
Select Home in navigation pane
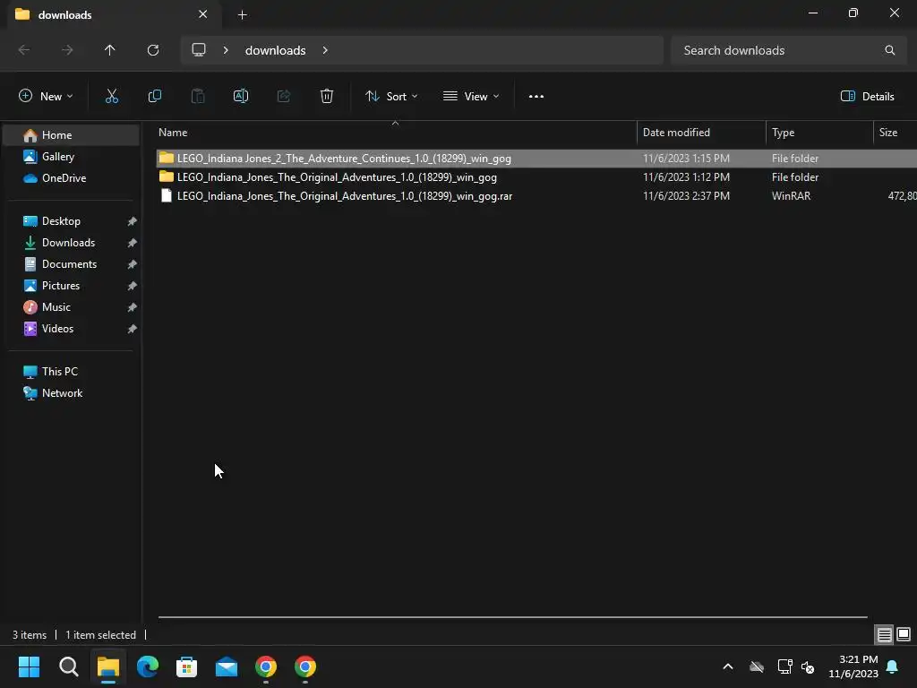coord(72,135)
